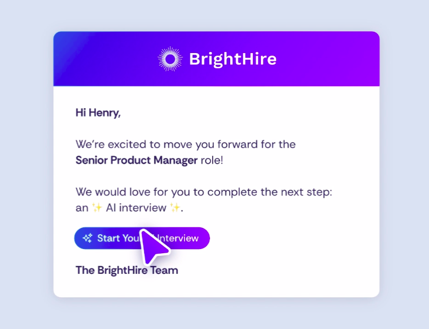The width and height of the screenshot is (429, 329).
Task: Click the 'AI interview' phrase in the body
Action: 136,208
